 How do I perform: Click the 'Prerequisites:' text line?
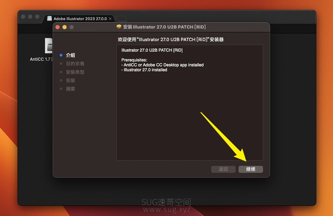tap(134, 60)
